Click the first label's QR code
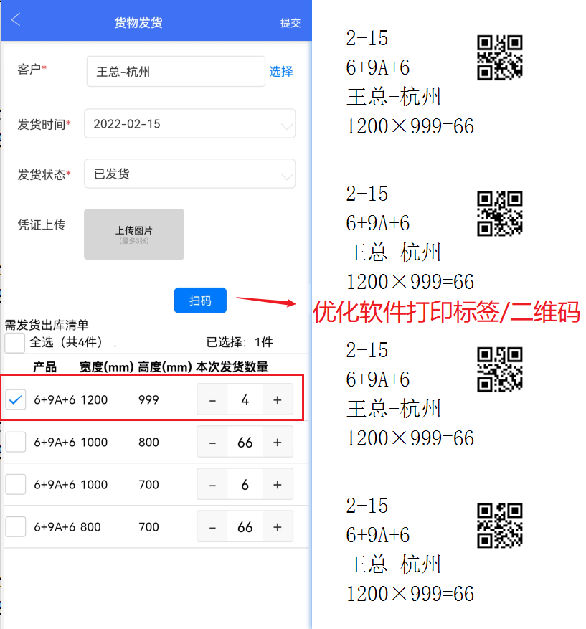Screen dimensions: 586x629 (x=500, y=58)
